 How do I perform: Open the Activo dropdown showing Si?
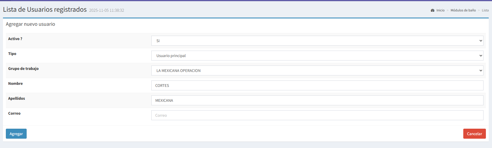[317, 41]
